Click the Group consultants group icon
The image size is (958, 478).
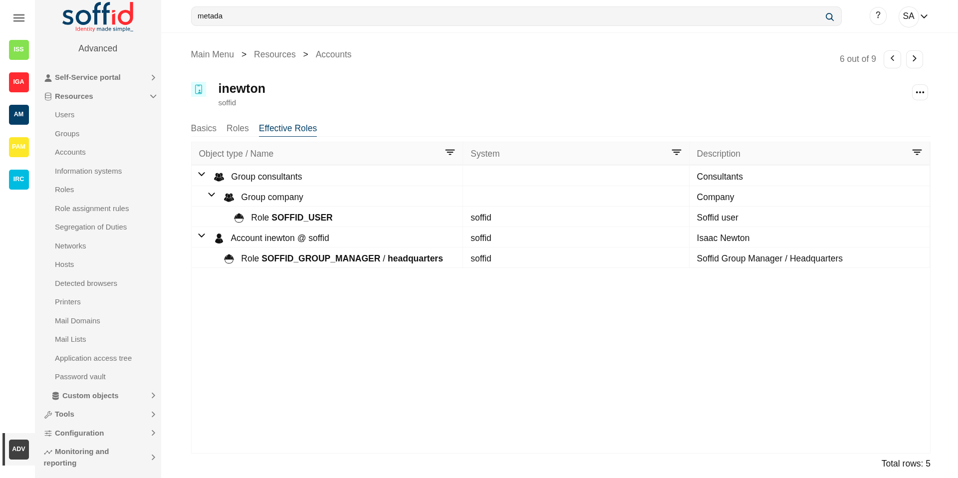219,177
